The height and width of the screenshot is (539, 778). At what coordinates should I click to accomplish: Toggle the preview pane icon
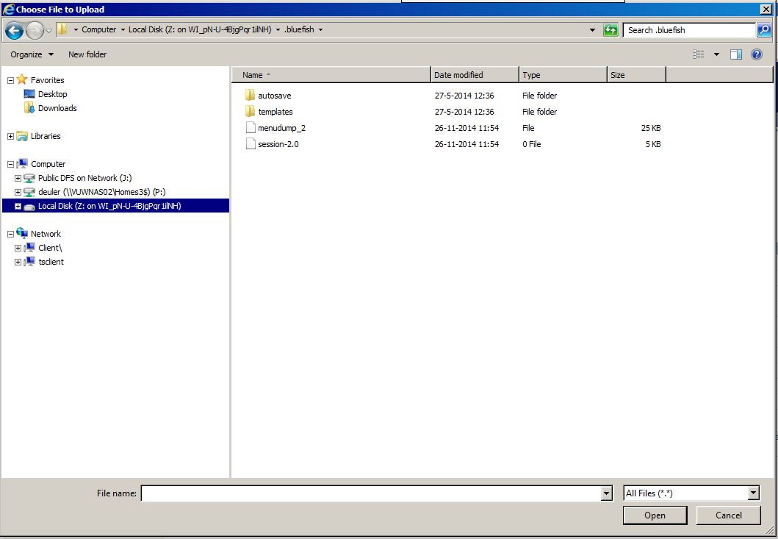click(x=736, y=54)
